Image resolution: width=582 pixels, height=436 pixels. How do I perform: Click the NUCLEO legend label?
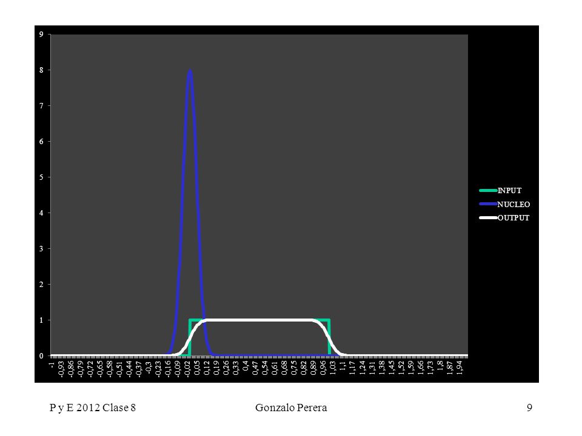click(513, 204)
